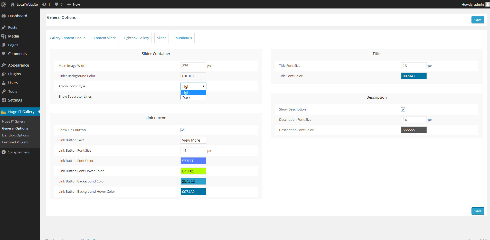This screenshot has height=240, width=490.
Task: Click the plus New icon
Action: (x=69, y=4)
